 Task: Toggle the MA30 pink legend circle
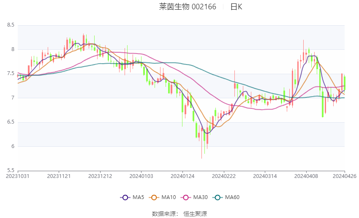pyautogui.click(x=186, y=197)
